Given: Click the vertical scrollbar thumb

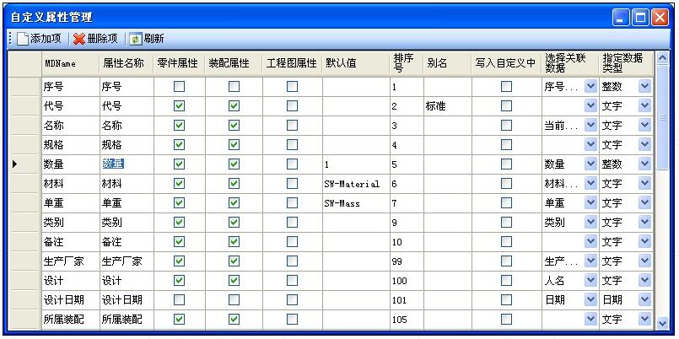Looking at the screenshot, I should click(661, 117).
